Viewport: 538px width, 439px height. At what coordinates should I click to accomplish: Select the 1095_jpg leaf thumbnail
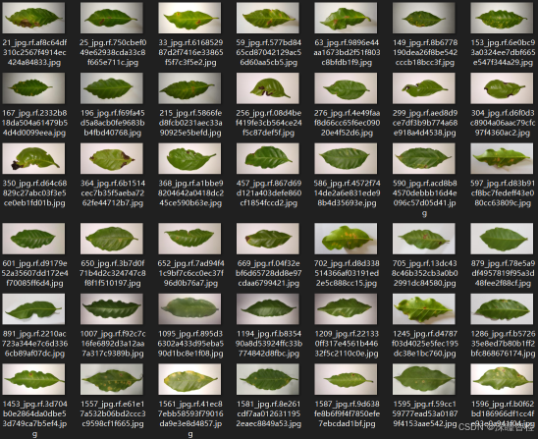(x=189, y=309)
